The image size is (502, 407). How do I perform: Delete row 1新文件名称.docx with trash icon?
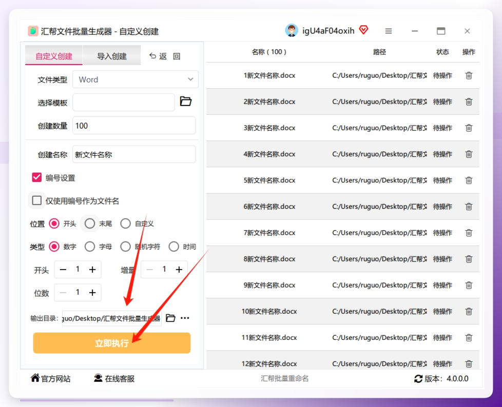469,75
